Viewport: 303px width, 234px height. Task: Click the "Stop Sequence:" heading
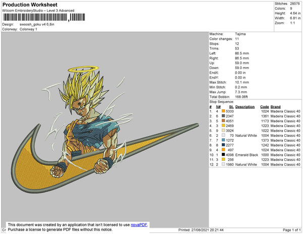coord(222,102)
